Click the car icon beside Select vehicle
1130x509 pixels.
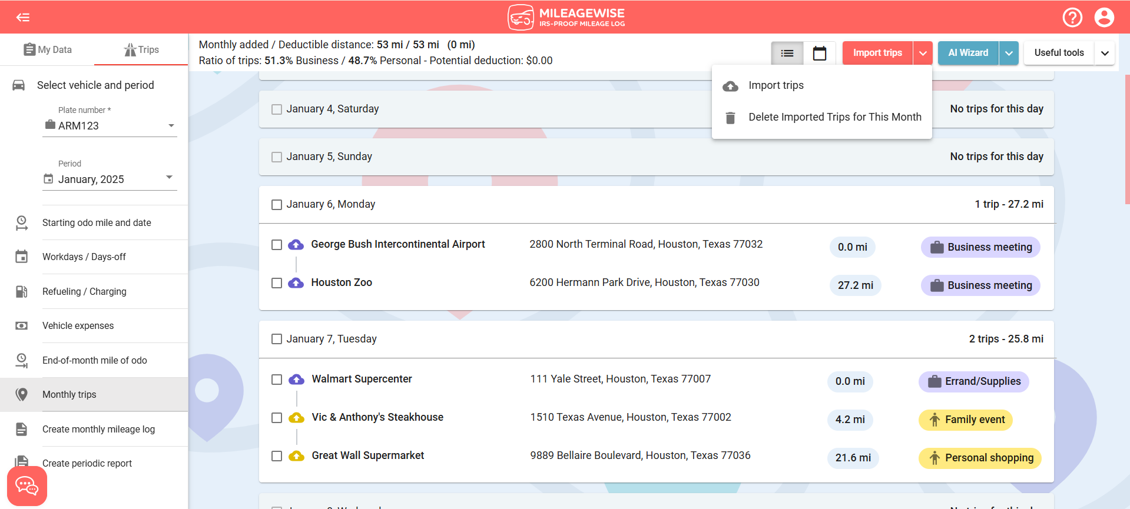19,85
